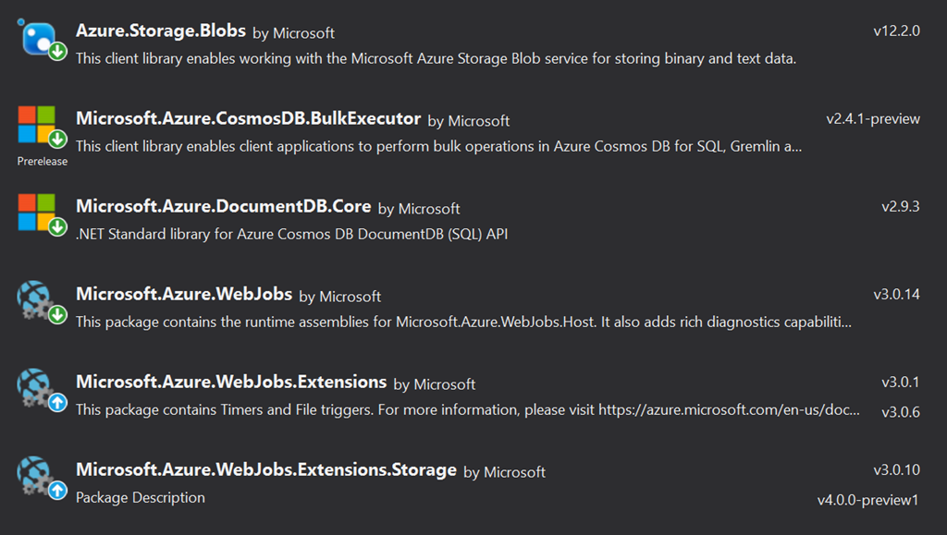This screenshot has width=947, height=535.
Task: Click green installed badge on Azure.Storage.Blobs
Action: (57, 52)
